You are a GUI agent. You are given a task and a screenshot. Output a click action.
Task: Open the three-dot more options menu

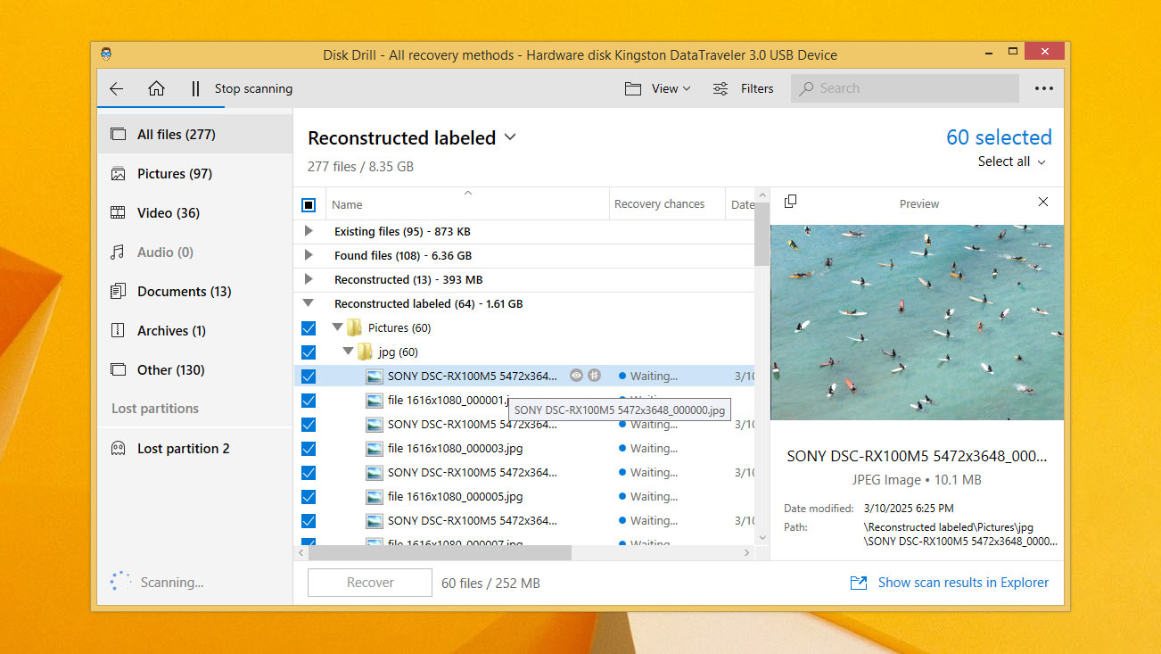tap(1043, 88)
